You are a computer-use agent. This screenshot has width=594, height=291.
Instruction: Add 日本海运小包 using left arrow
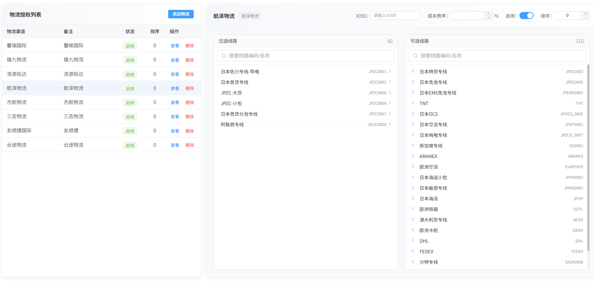pyautogui.click(x=413, y=177)
